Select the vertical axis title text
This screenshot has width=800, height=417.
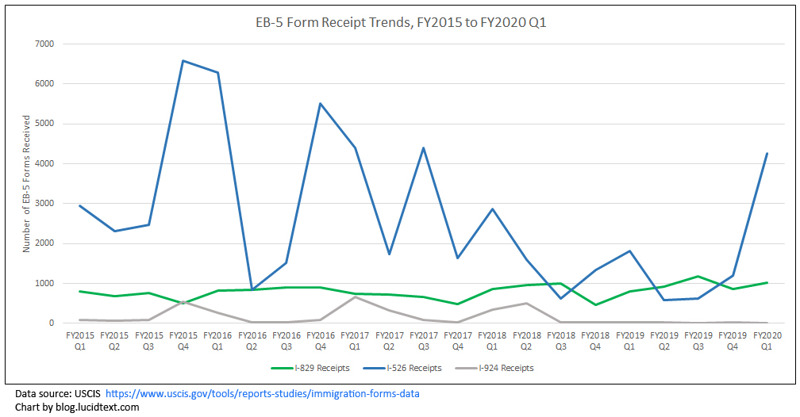click(x=26, y=183)
